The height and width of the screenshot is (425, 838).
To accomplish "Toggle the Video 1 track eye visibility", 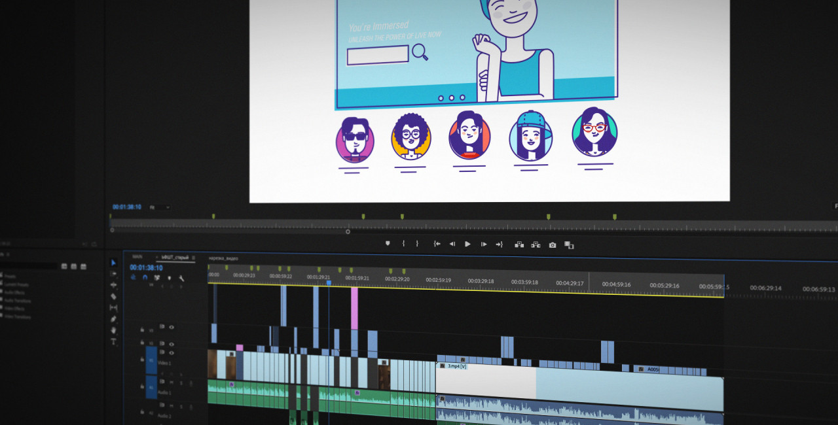I will 172,354.
